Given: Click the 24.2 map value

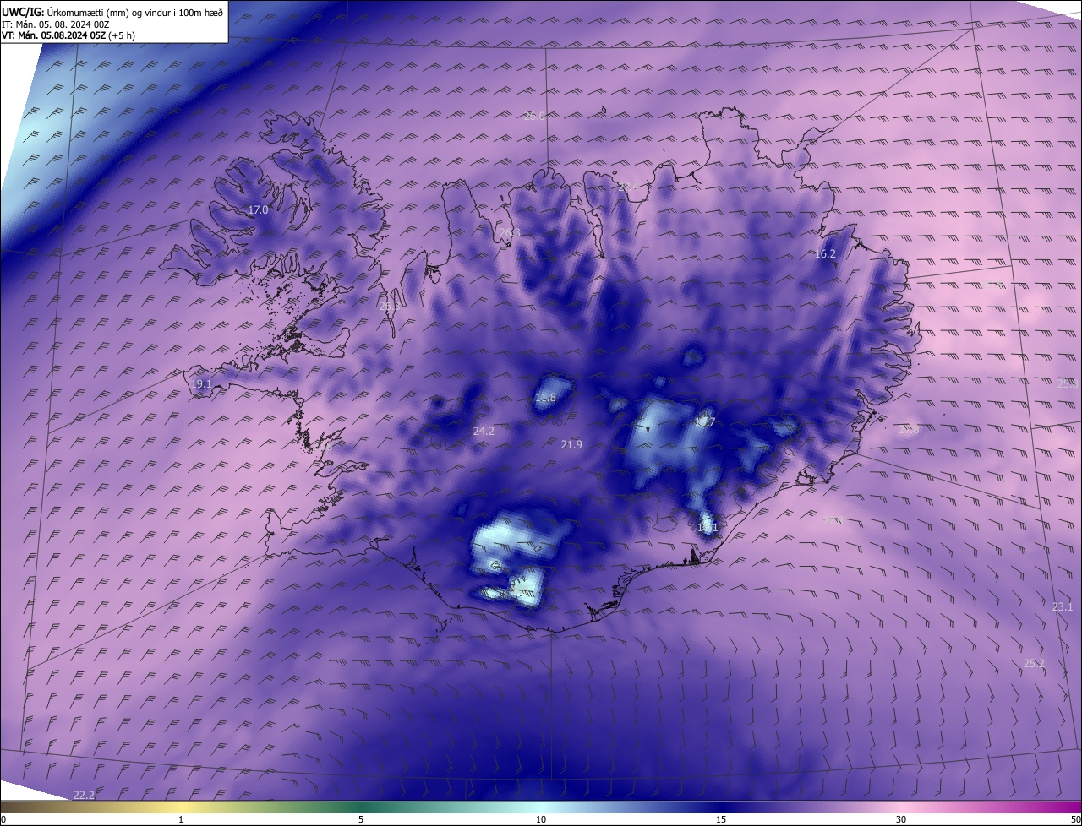Looking at the screenshot, I should pyautogui.click(x=484, y=431).
